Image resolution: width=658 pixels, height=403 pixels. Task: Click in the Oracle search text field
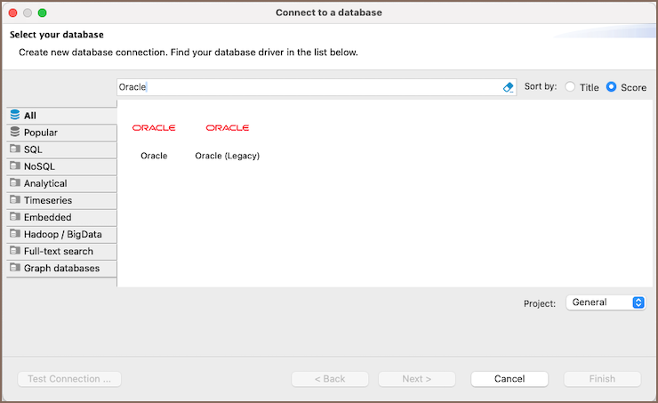(311, 87)
